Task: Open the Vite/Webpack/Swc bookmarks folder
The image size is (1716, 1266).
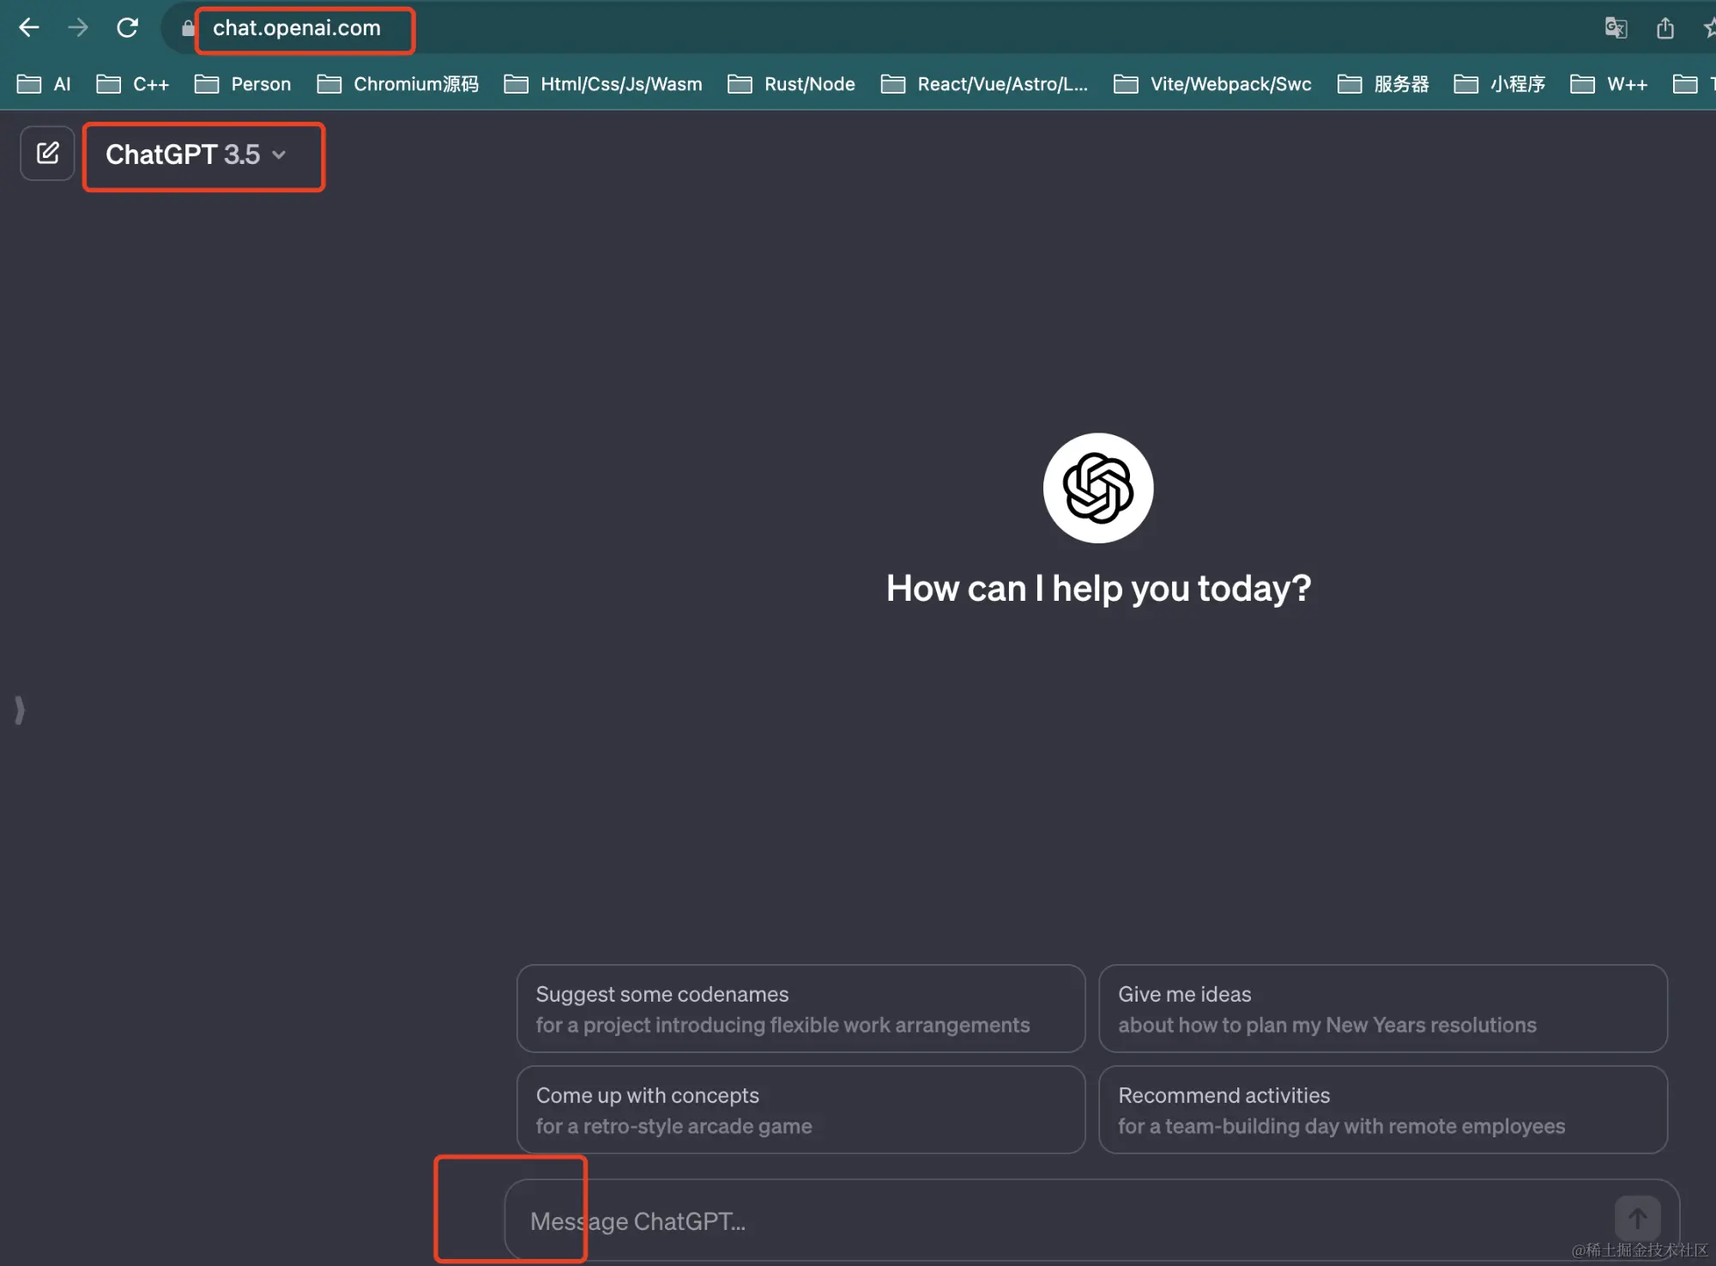Action: click(x=1212, y=84)
